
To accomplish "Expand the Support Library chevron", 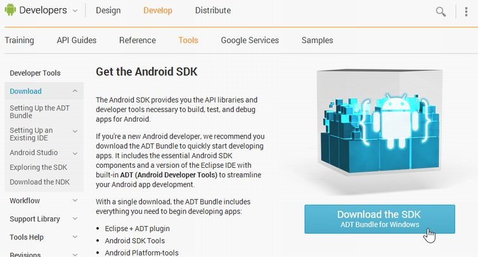I will 75,218.
